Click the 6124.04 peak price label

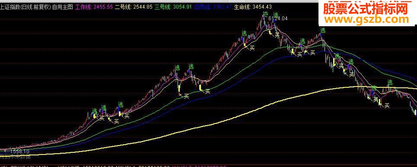tap(278, 19)
